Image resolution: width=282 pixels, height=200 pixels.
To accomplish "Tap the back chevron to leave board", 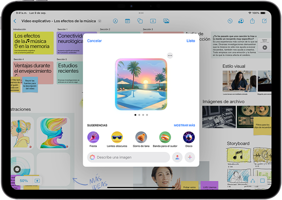I will (x=15, y=21).
